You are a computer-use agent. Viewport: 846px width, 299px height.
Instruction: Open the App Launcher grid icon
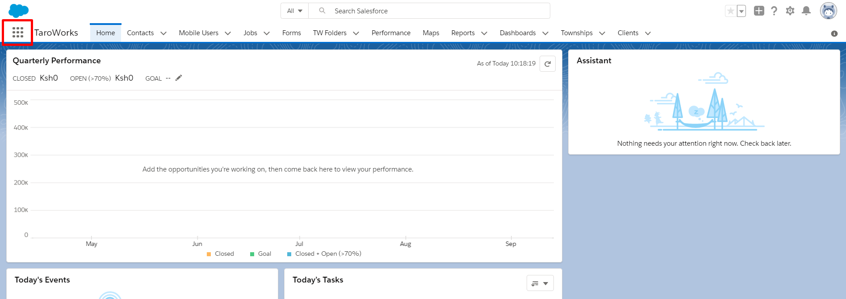coord(18,33)
